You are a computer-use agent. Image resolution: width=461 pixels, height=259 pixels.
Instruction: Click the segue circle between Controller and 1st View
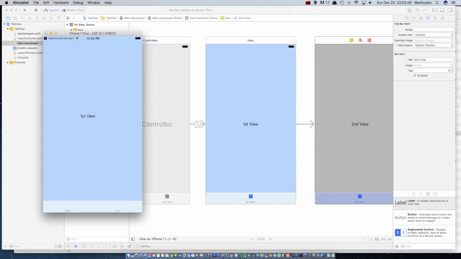pos(197,124)
